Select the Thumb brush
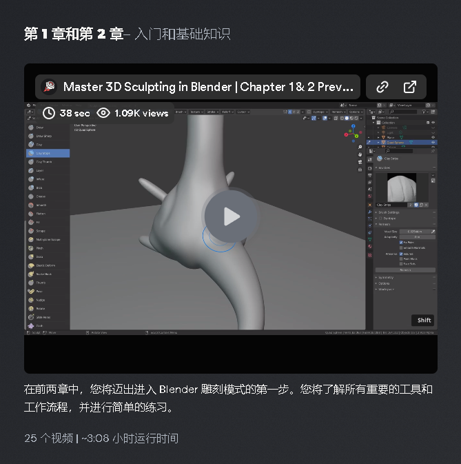This screenshot has width=461, height=464. [x=48, y=283]
